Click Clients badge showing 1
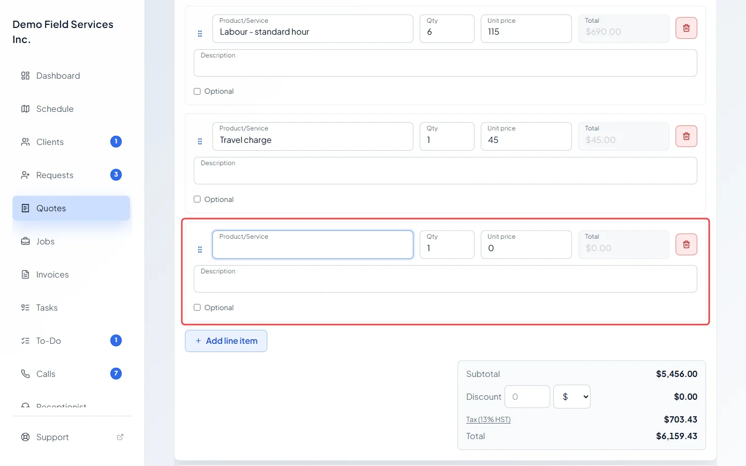This screenshot has width=746, height=466. pyautogui.click(x=116, y=141)
